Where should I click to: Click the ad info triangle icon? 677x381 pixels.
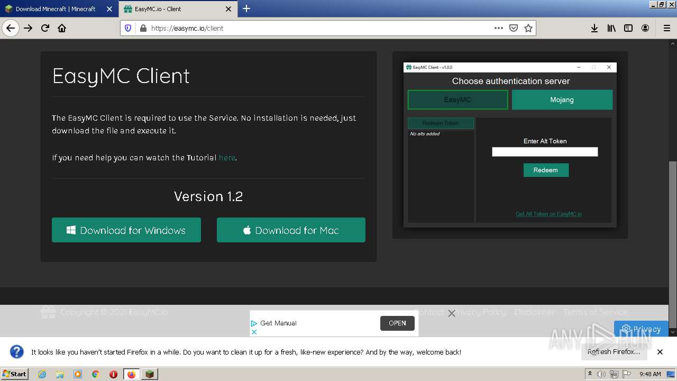tap(254, 323)
